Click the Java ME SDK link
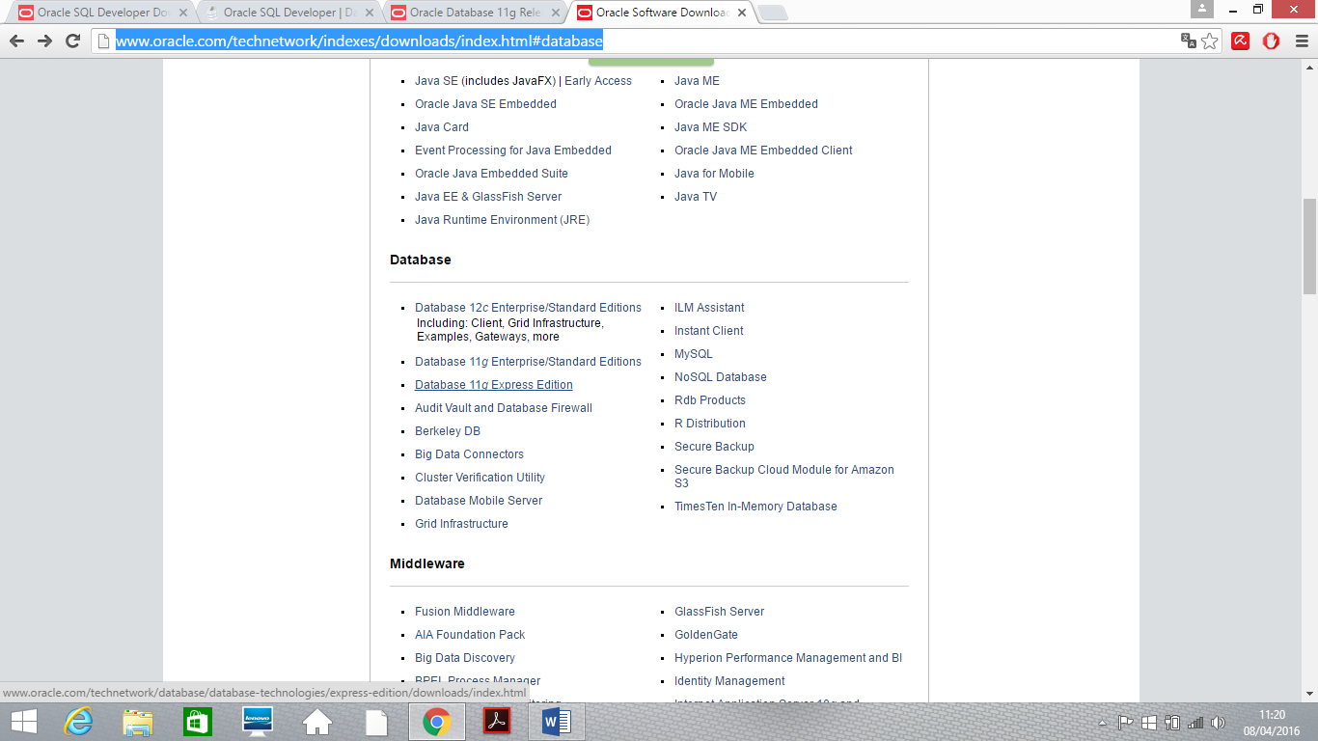 pyautogui.click(x=710, y=127)
